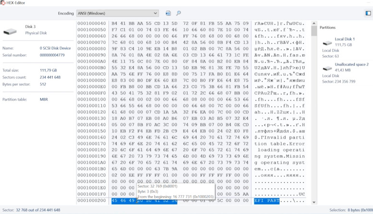Click 'Sector: 234 356 799' text
Screen dimensions: 373x214
coord(339,82)
